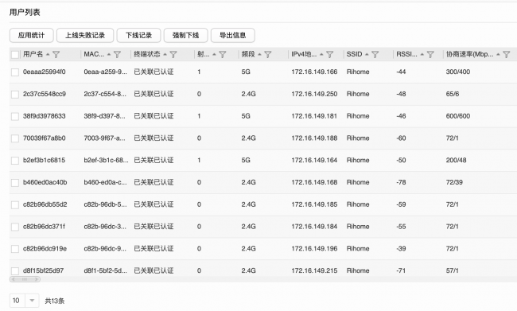Screen dimensions: 517x311
Task: Click the 应用统计 button
Action: point(31,35)
